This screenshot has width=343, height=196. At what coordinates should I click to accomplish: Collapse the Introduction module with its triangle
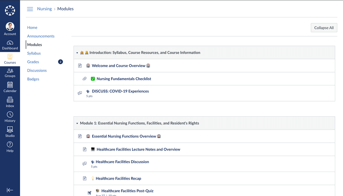[77, 53]
